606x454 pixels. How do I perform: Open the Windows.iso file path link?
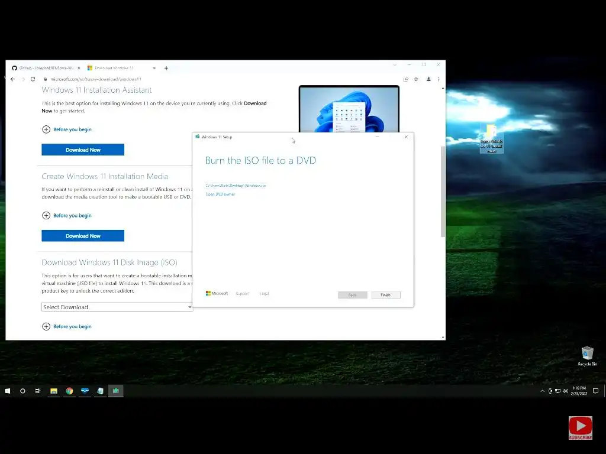(236, 186)
